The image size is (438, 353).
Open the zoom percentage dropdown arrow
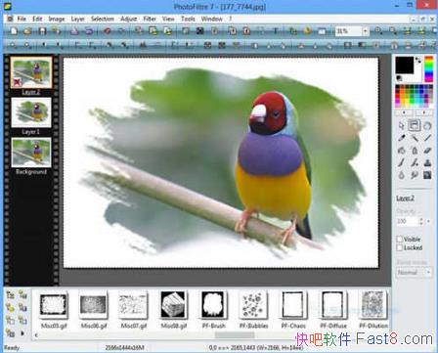coord(366,31)
